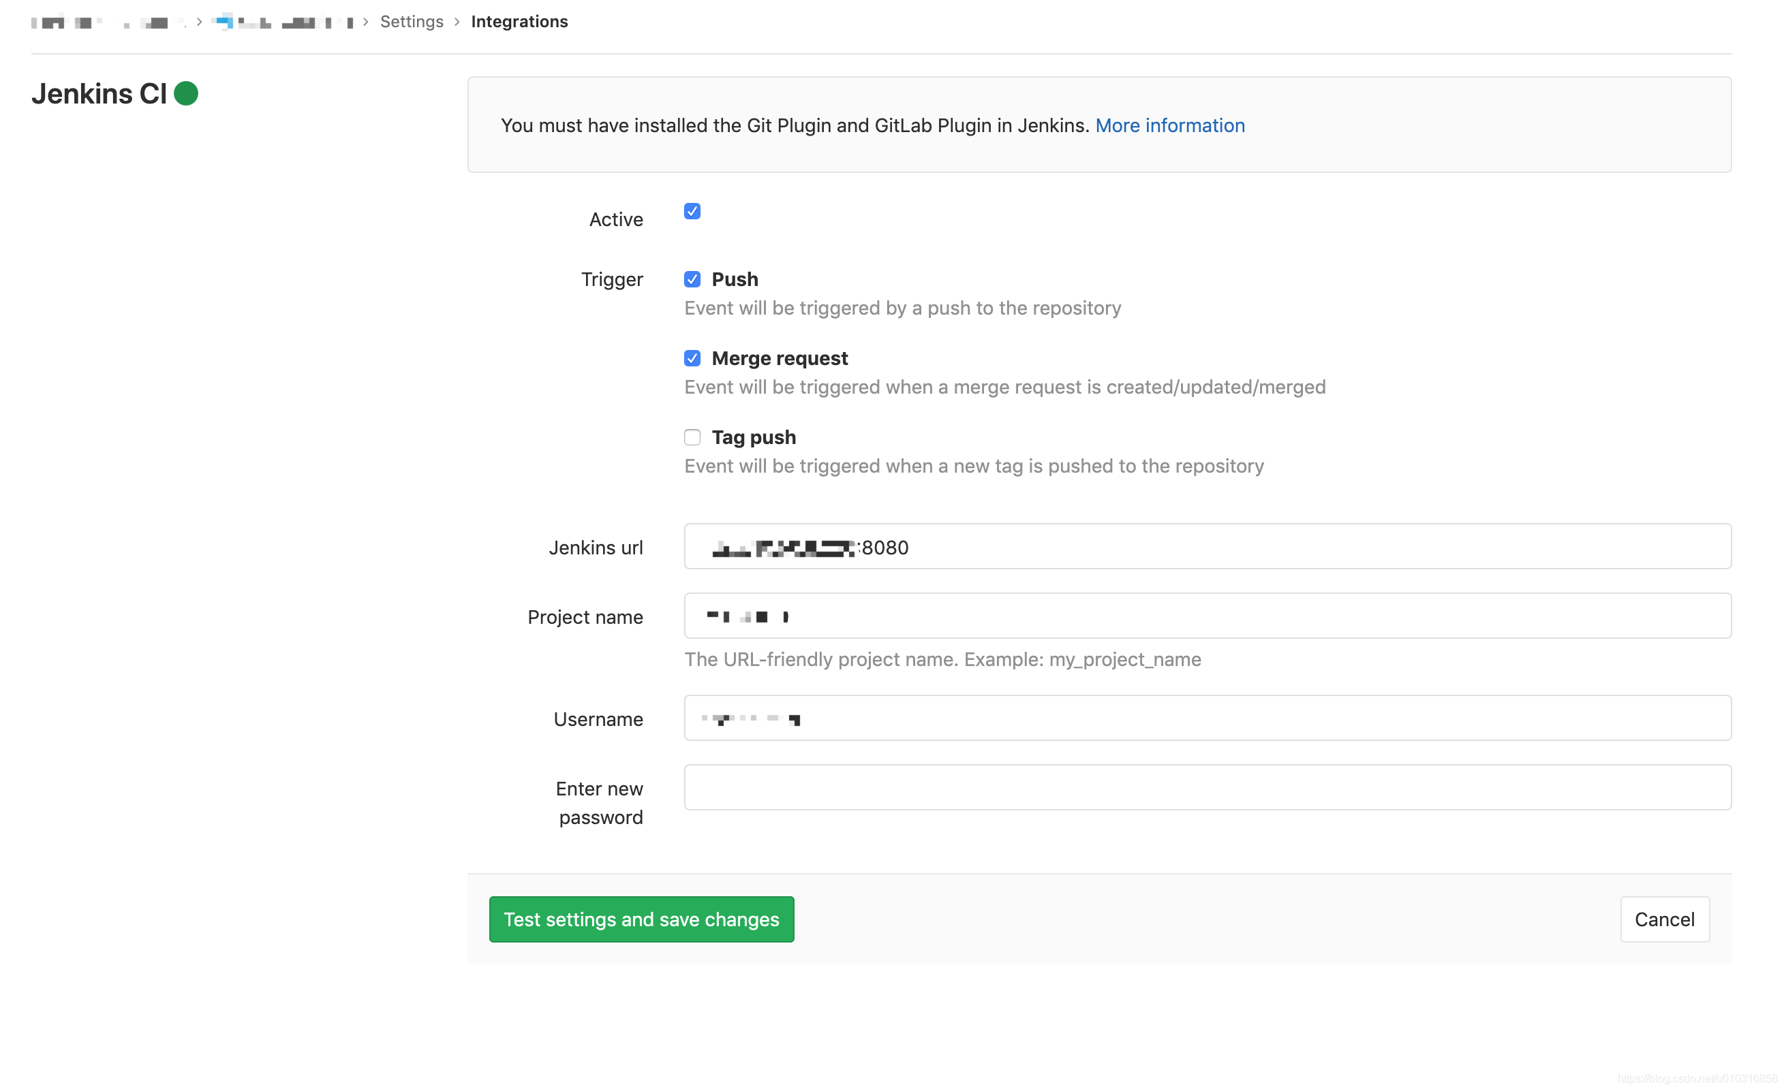Image resolution: width=1784 pixels, height=1091 pixels.
Task: Click the Settings breadcrumb navigation icon
Action: click(410, 20)
